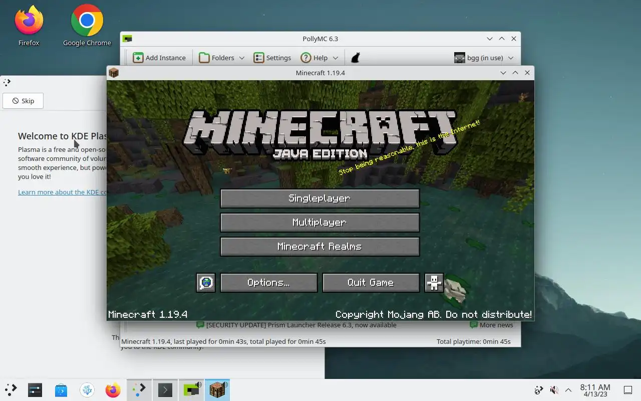This screenshot has width=641, height=401.
Task: Expand the Help dropdown in PollyMC
Action: [x=319, y=58]
